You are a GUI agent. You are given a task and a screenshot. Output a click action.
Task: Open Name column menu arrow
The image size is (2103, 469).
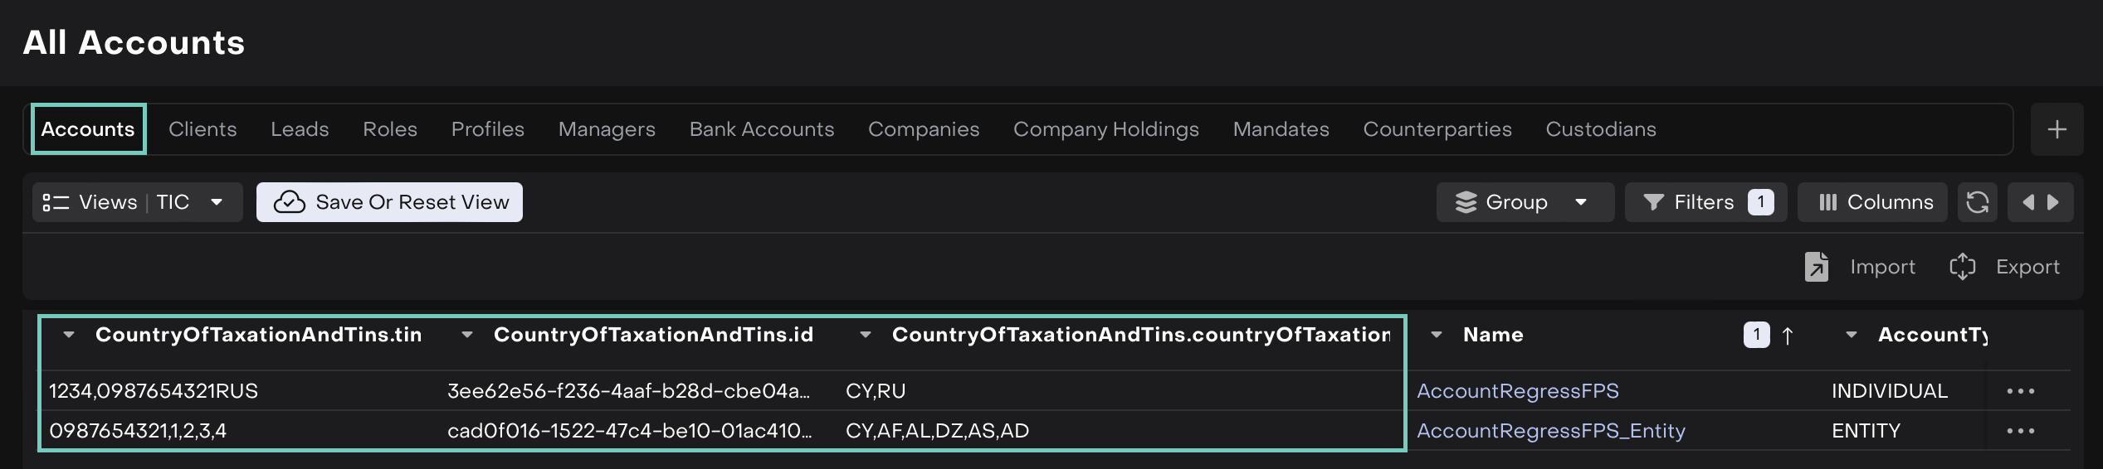1437,335
